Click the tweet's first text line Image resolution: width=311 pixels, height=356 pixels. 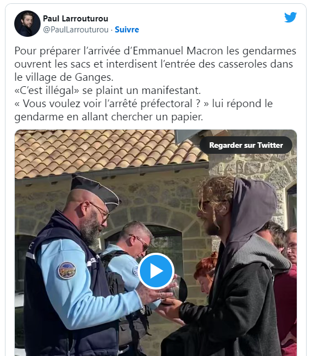tap(155, 51)
